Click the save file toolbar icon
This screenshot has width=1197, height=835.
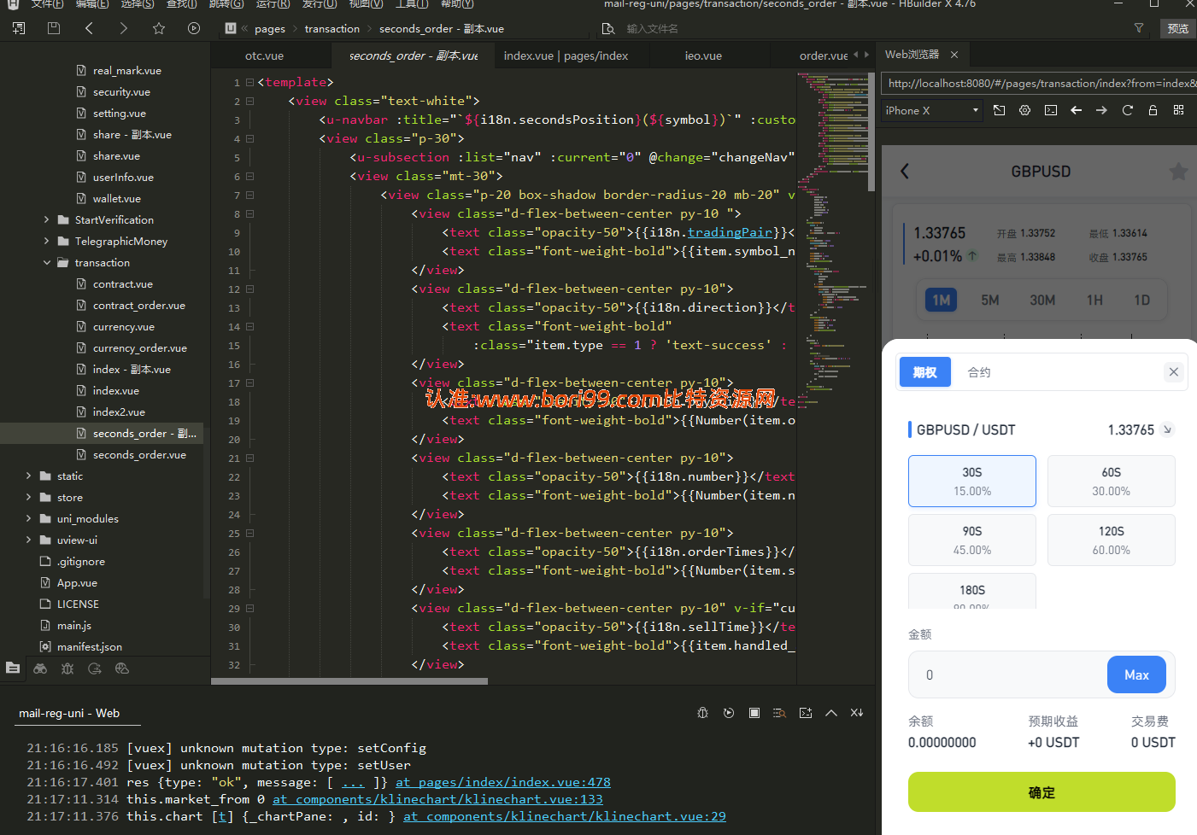point(54,28)
